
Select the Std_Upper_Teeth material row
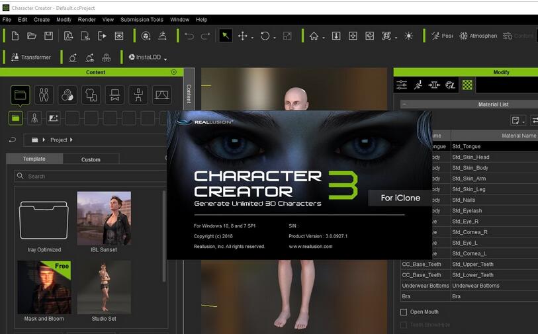(469, 264)
